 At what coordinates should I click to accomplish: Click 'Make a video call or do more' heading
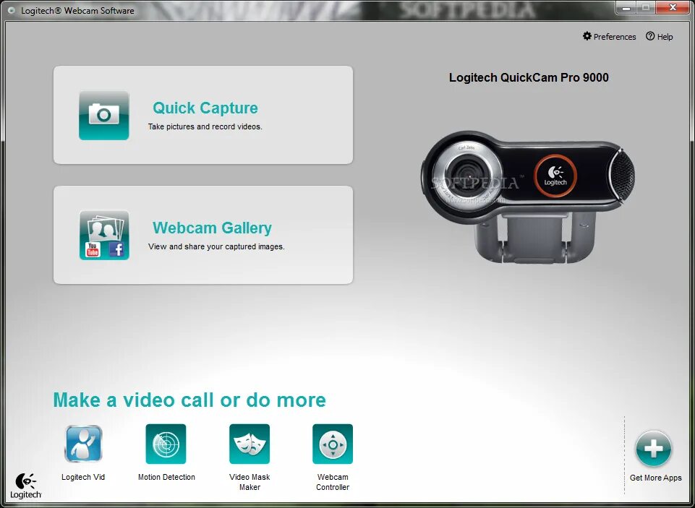(189, 400)
